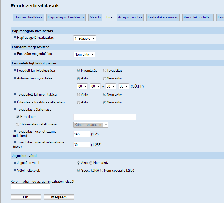Open the end minute dropdown for auto print
The image size is (224, 203).
[x=124, y=86]
